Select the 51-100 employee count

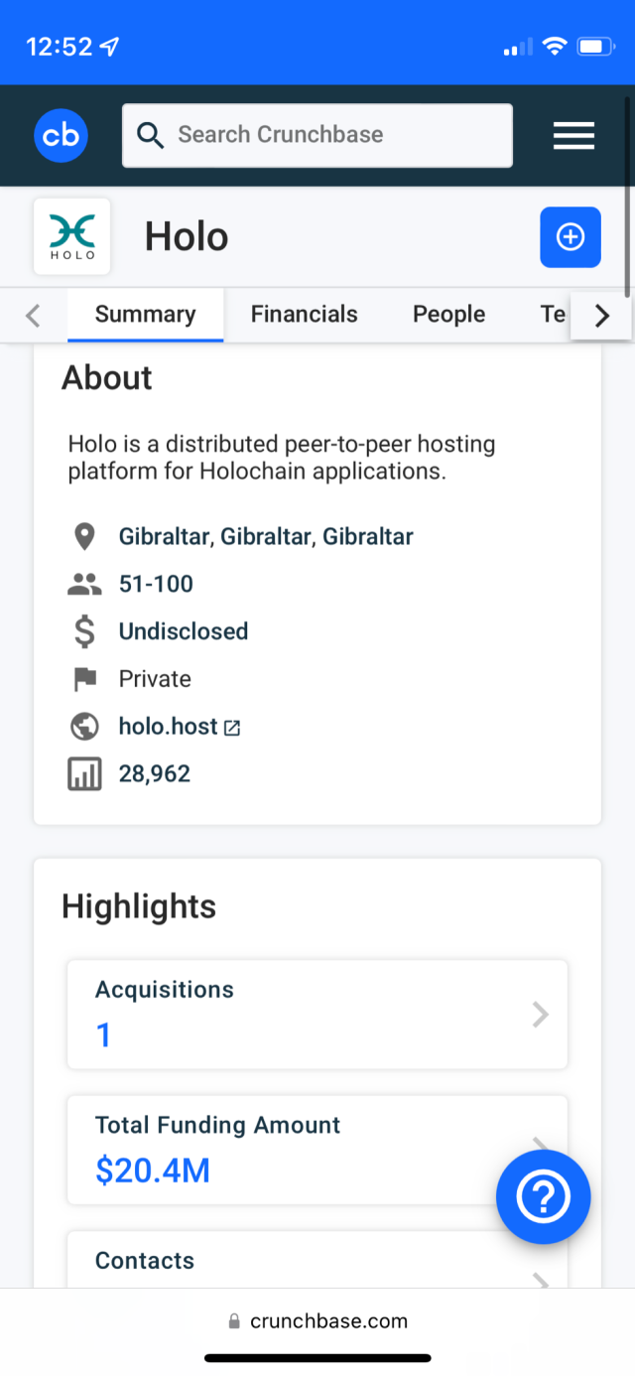156,584
